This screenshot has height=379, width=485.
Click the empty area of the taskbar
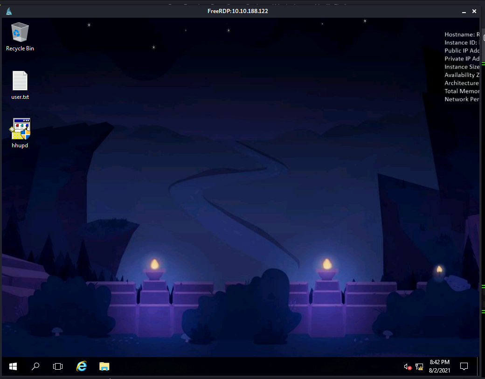pos(256,366)
